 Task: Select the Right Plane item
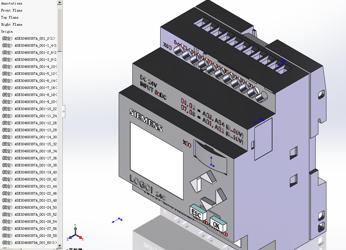12,25
